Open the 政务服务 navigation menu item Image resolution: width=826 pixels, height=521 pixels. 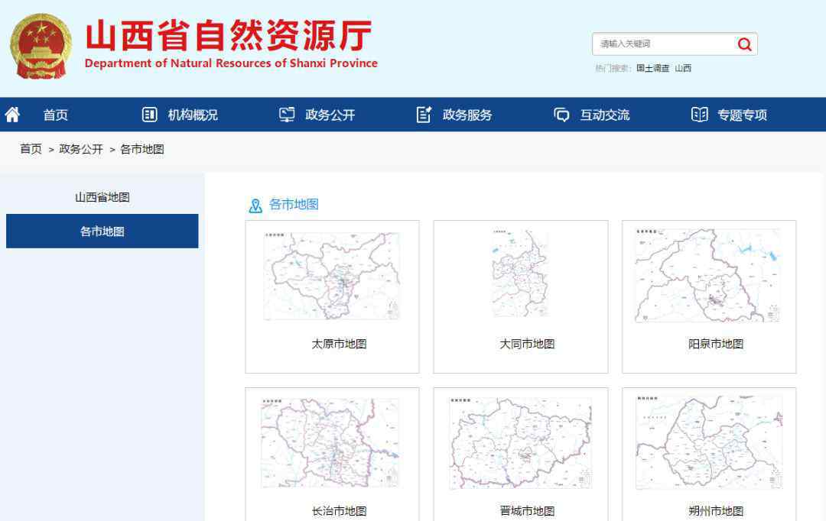(467, 115)
